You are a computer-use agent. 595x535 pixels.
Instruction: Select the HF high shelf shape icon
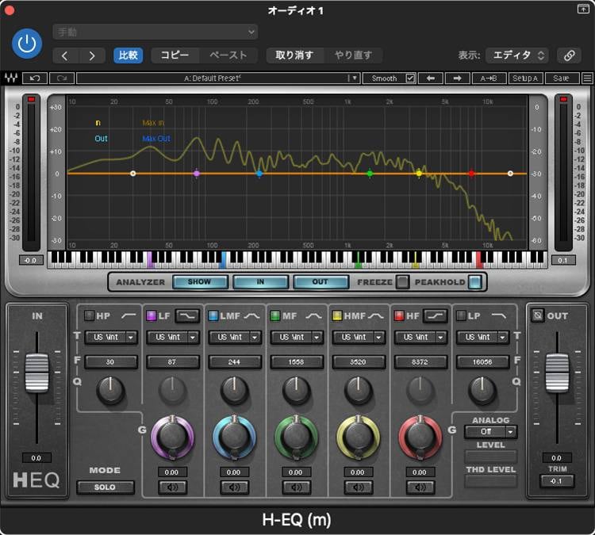pyautogui.click(x=436, y=315)
